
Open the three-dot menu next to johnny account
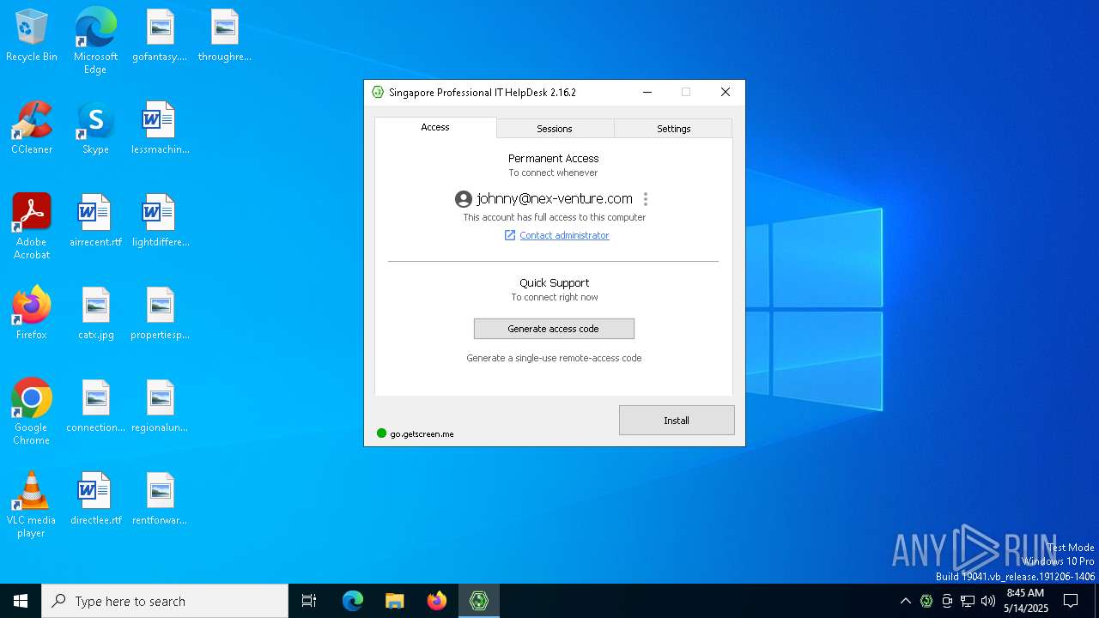(646, 199)
